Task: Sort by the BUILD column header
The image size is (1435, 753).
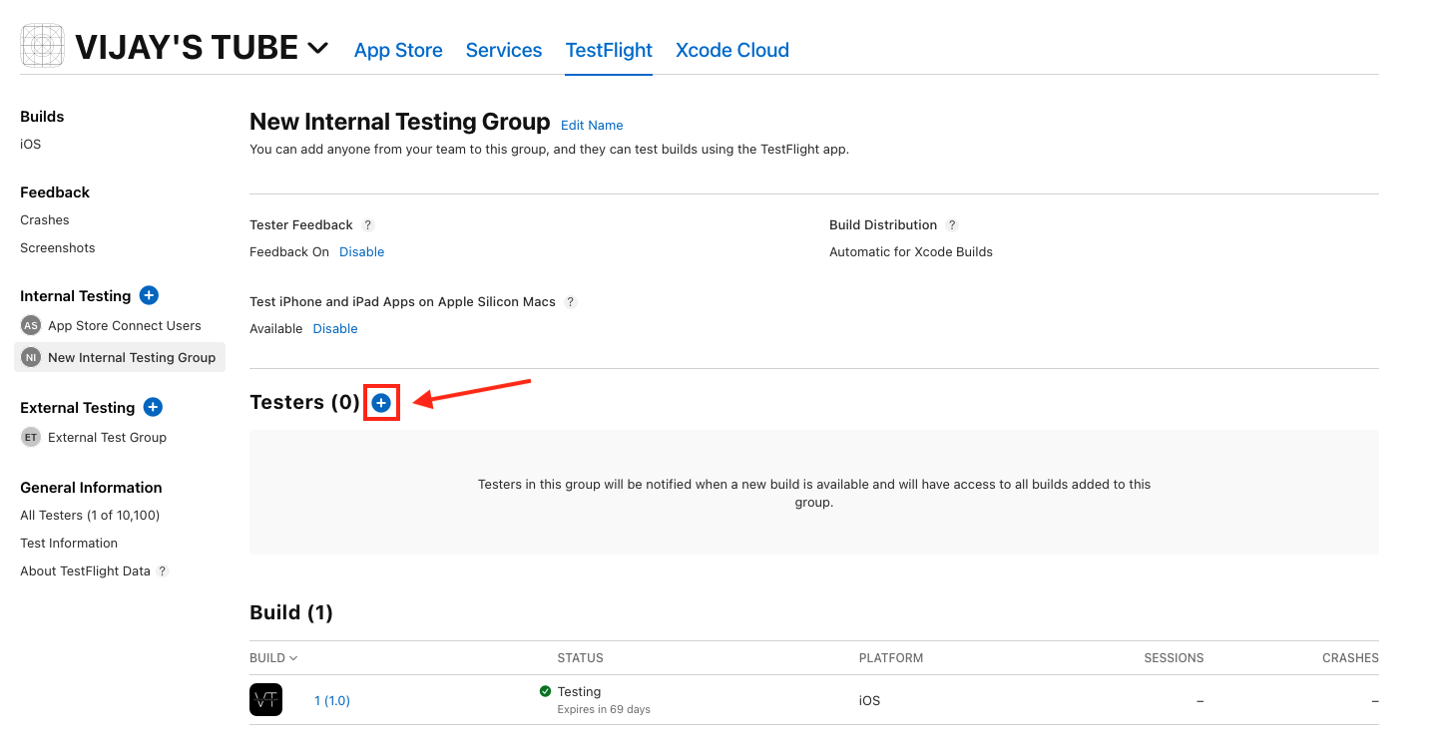Action: pyautogui.click(x=273, y=657)
